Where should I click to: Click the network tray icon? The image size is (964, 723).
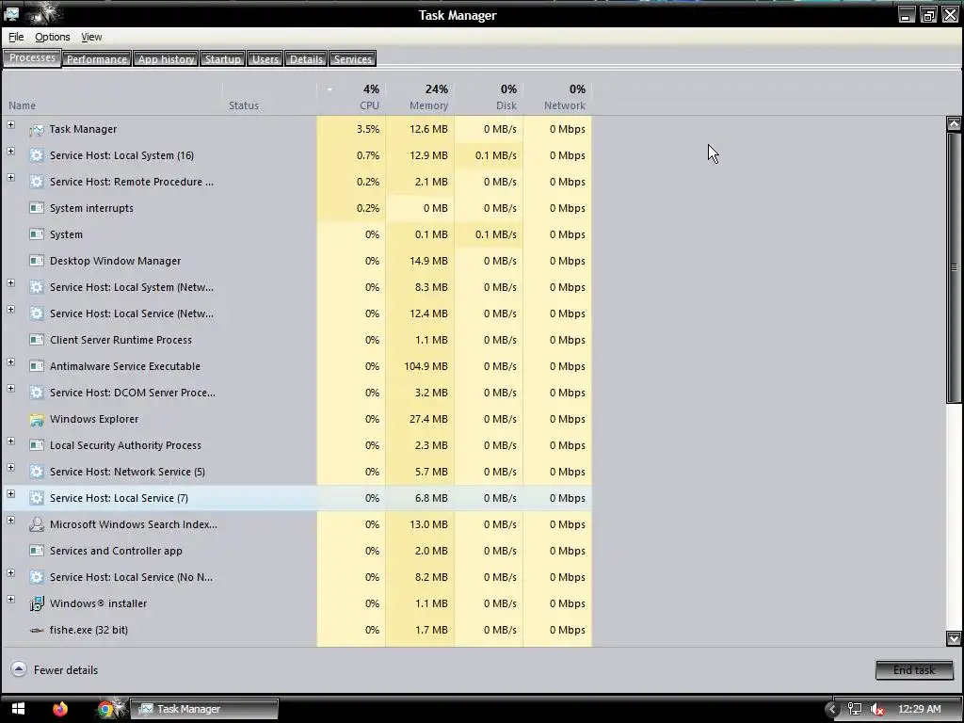point(855,709)
